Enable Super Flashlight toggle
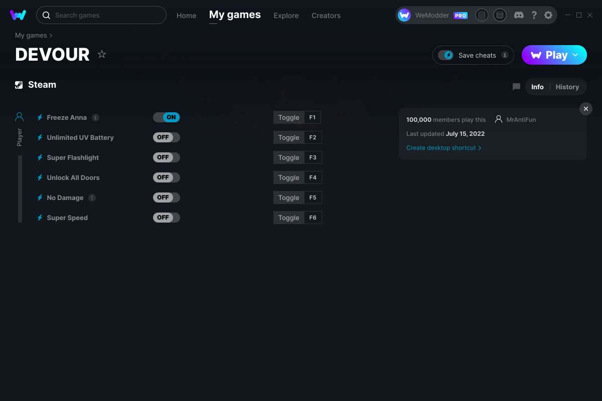This screenshot has height=401, width=602. [167, 157]
